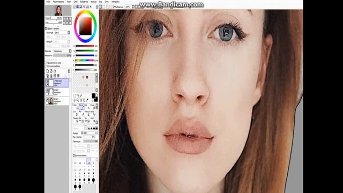Select the lasso tool
Image resolution: width=343 pixels, height=193 pixels.
click(78, 96)
